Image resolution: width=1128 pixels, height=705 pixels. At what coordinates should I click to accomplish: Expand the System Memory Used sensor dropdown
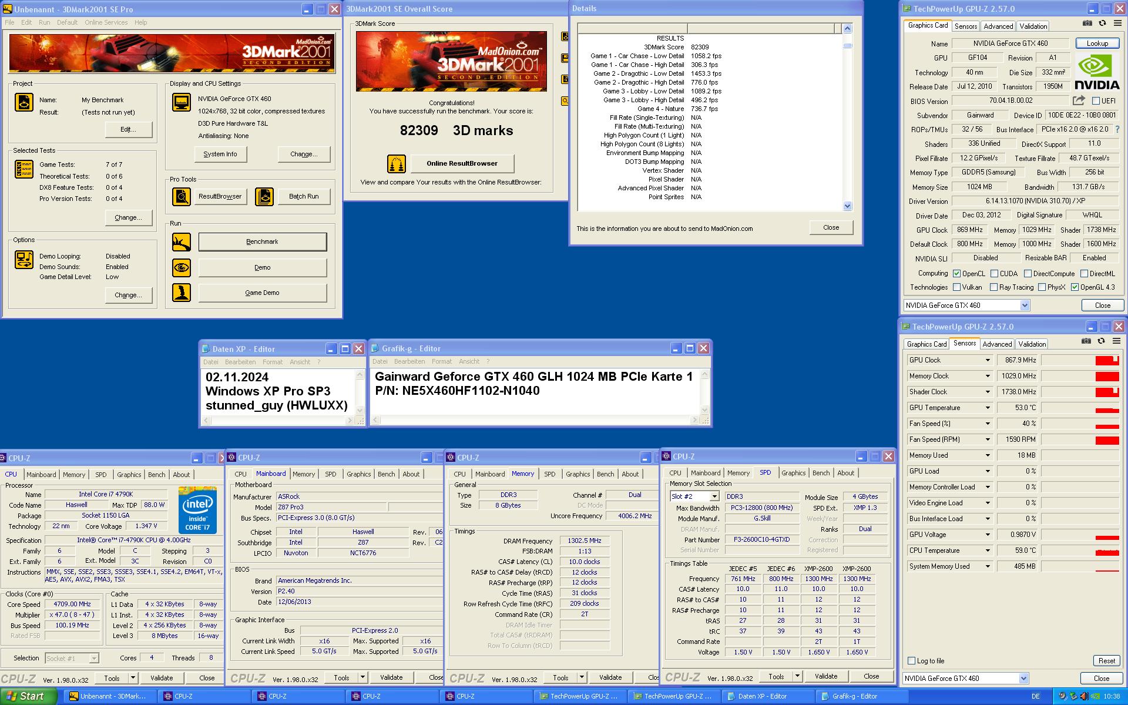(x=988, y=566)
